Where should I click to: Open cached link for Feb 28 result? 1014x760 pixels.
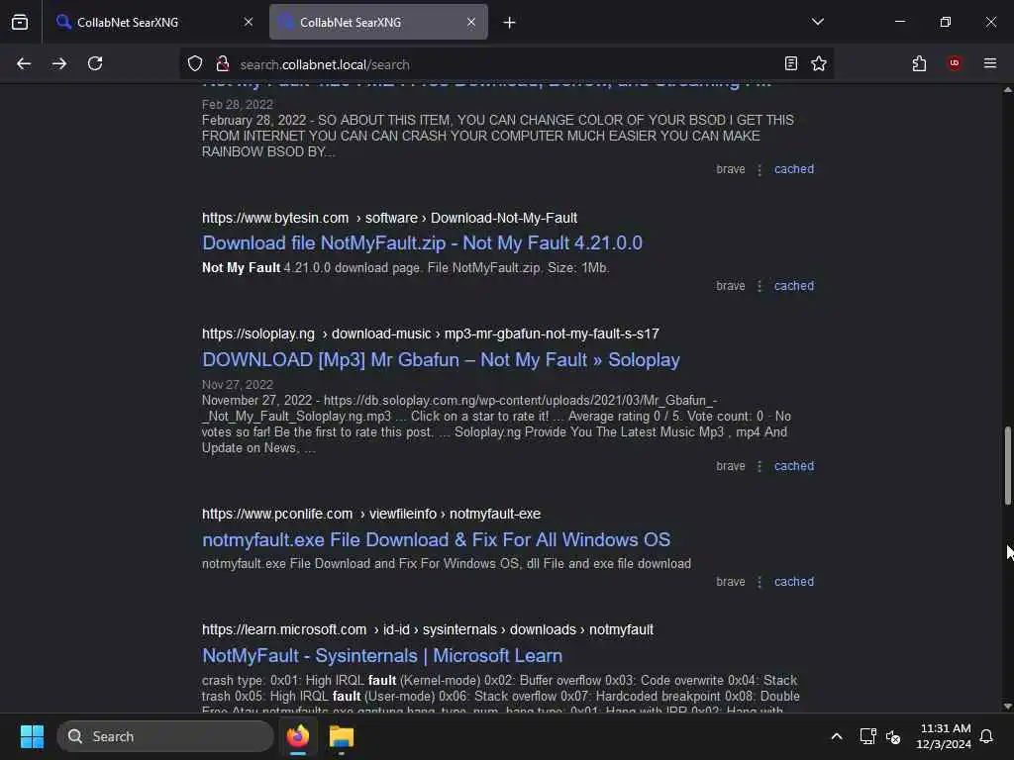(x=794, y=169)
